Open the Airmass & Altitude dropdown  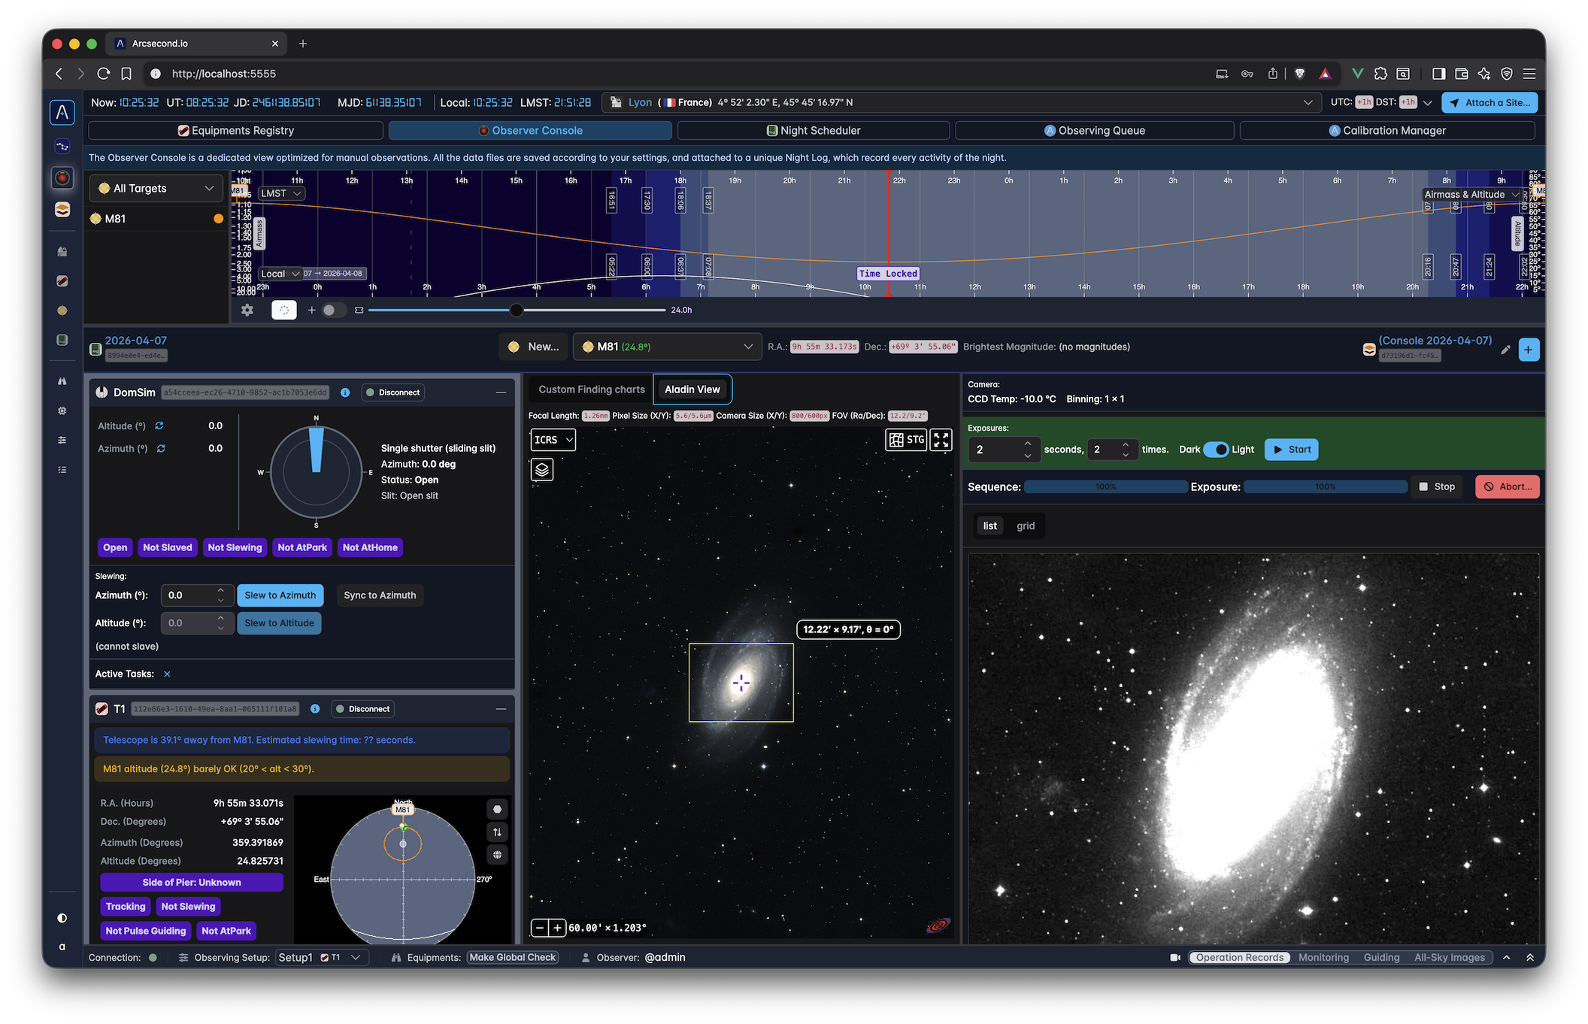tap(1471, 195)
